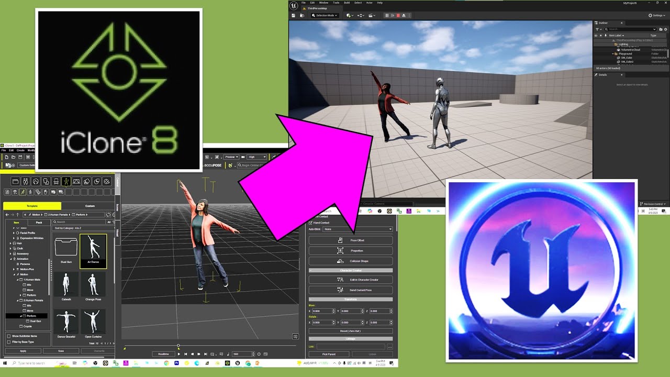The height and width of the screenshot is (377, 670).
Task: Jump to start frame in iClone timeline
Action: 185,354
